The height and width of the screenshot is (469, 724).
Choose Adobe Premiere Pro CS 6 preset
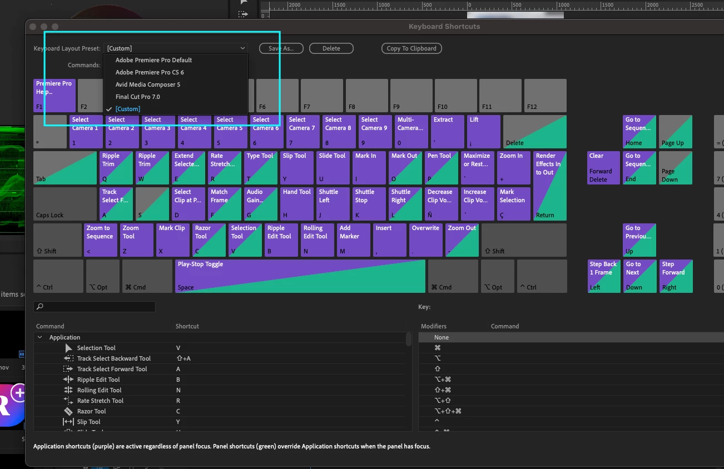click(150, 72)
